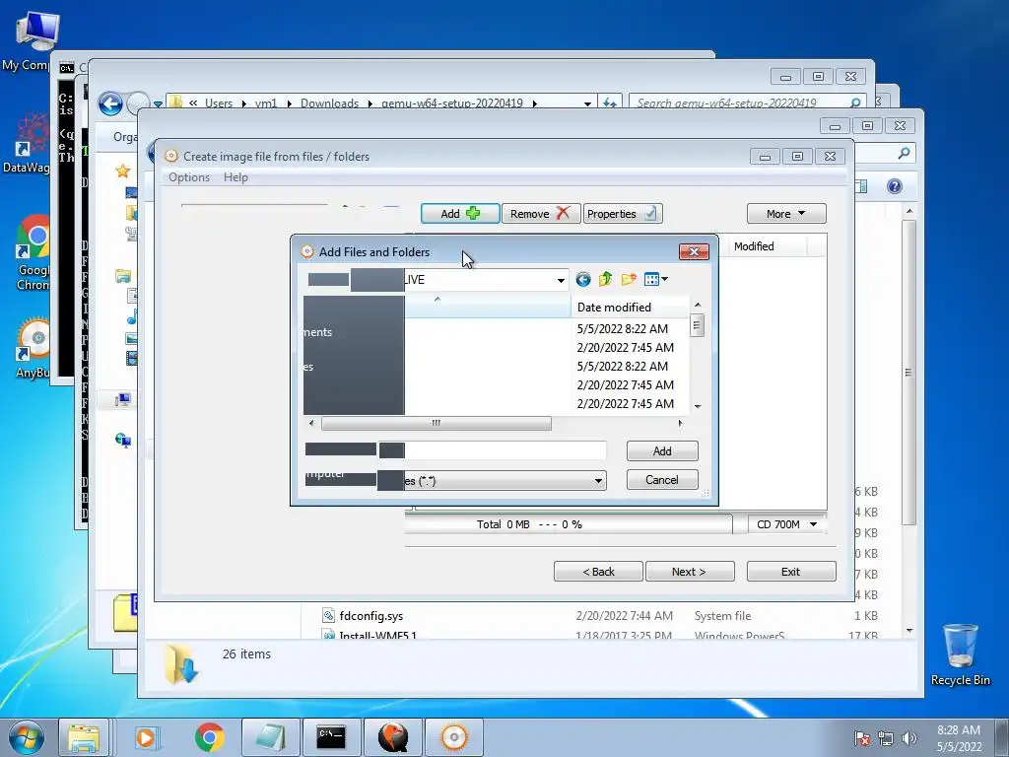The width and height of the screenshot is (1009, 757).
Task: Go back to previous folder in Add Files dialog
Action: (583, 279)
